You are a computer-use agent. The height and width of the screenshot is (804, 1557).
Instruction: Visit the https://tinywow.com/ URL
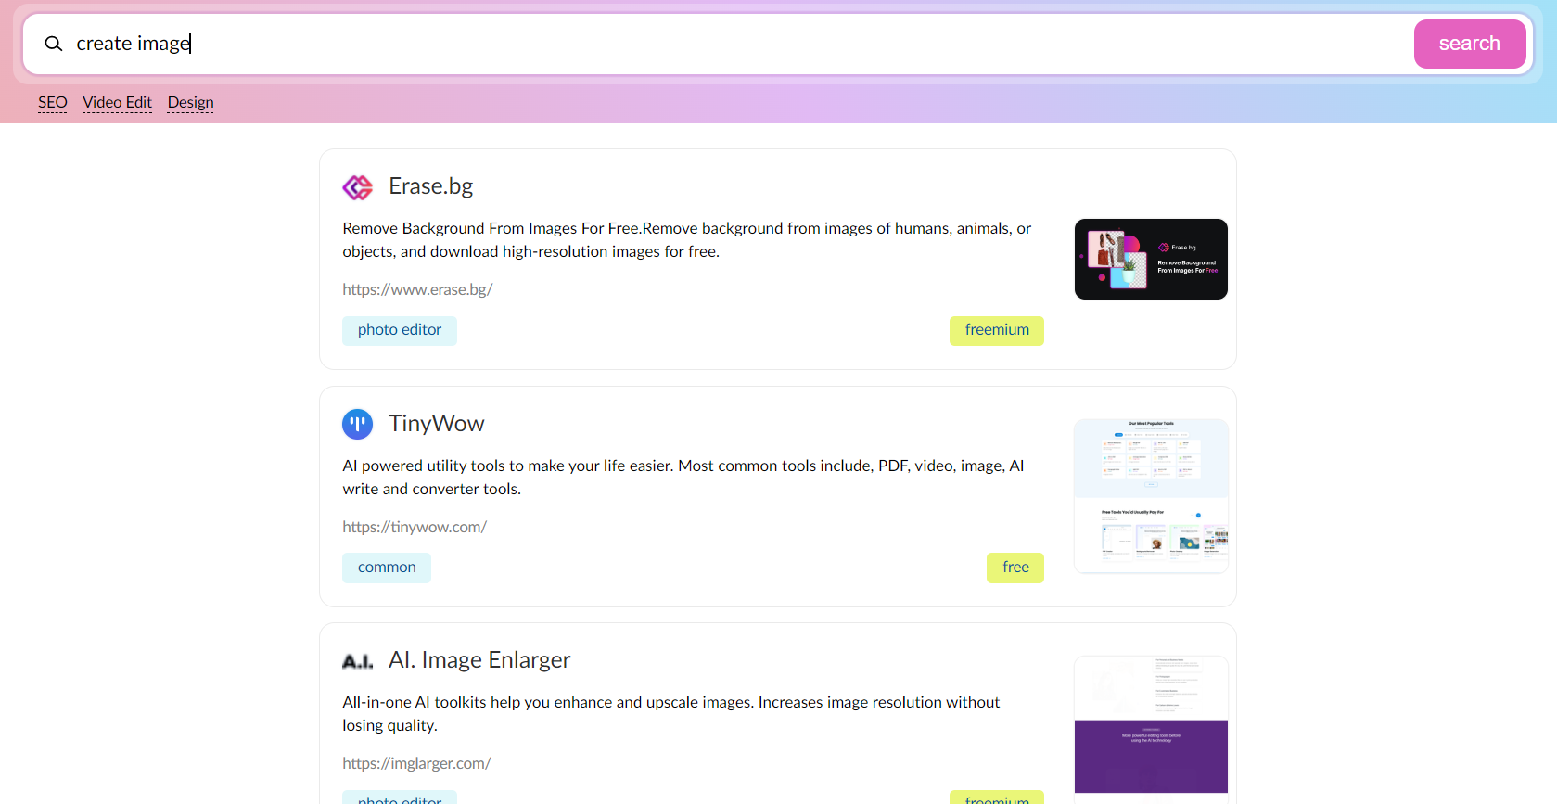pyautogui.click(x=415, y=527)
